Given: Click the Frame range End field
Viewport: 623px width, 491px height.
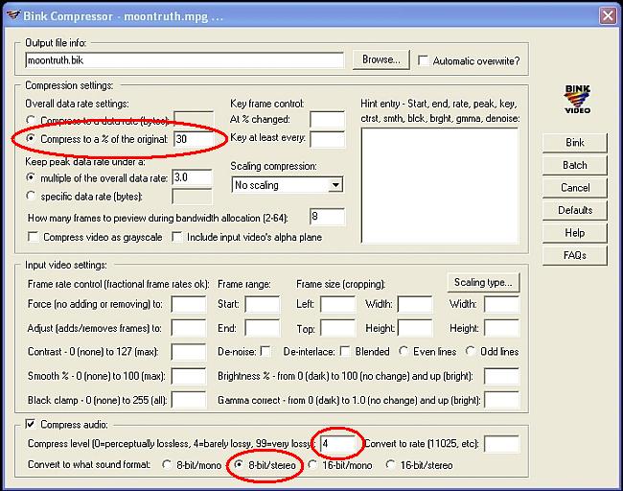Looking at the screenshot, I should point(263,328).
